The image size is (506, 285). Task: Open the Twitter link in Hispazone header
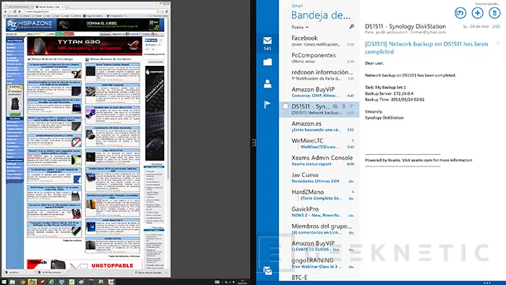pyautogui.click(x=145, y=34)
